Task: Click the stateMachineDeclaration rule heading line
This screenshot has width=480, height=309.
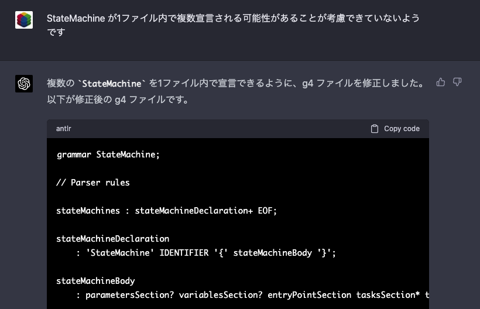Action: pos(112,239)
